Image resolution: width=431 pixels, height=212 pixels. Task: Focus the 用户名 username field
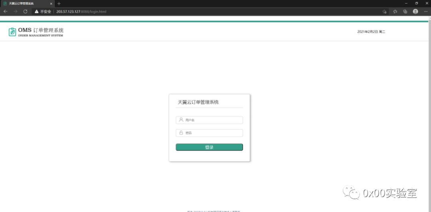[x=209, y=120]
